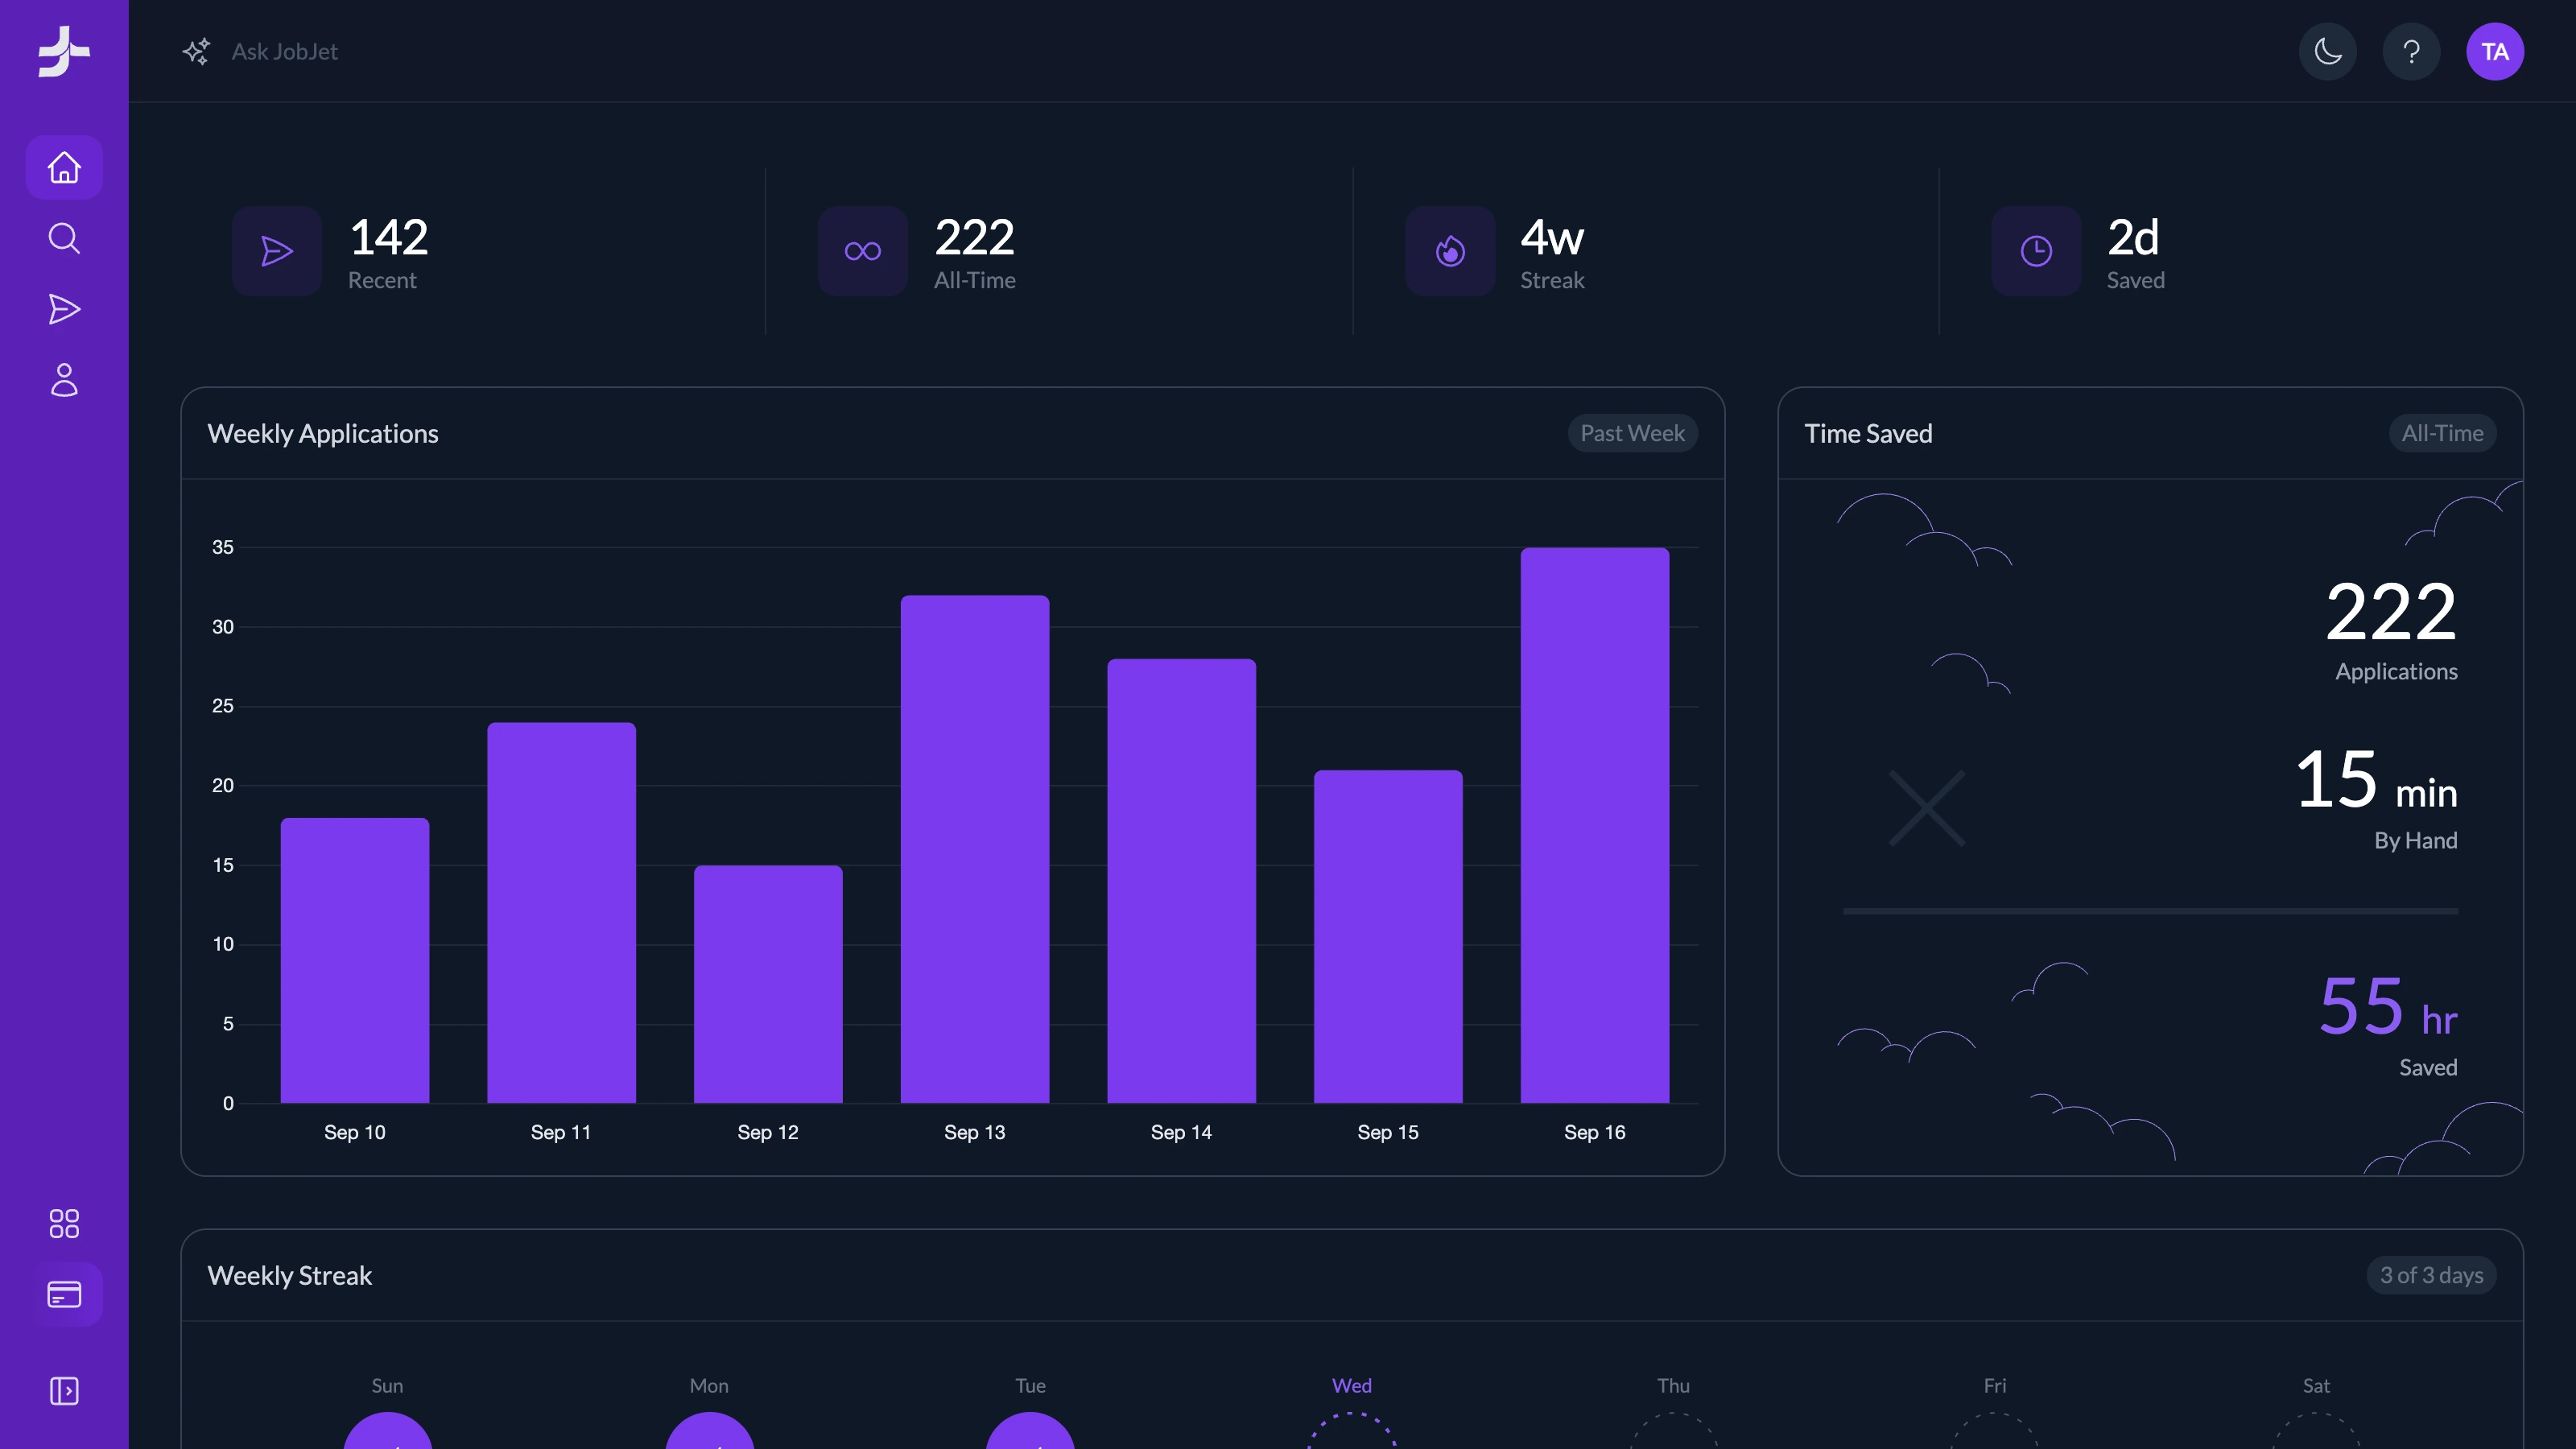Image resolution: width=2576 pixels, height=1449 pixels.
Task: Click the Time Saved heading
Action: 1868,433
